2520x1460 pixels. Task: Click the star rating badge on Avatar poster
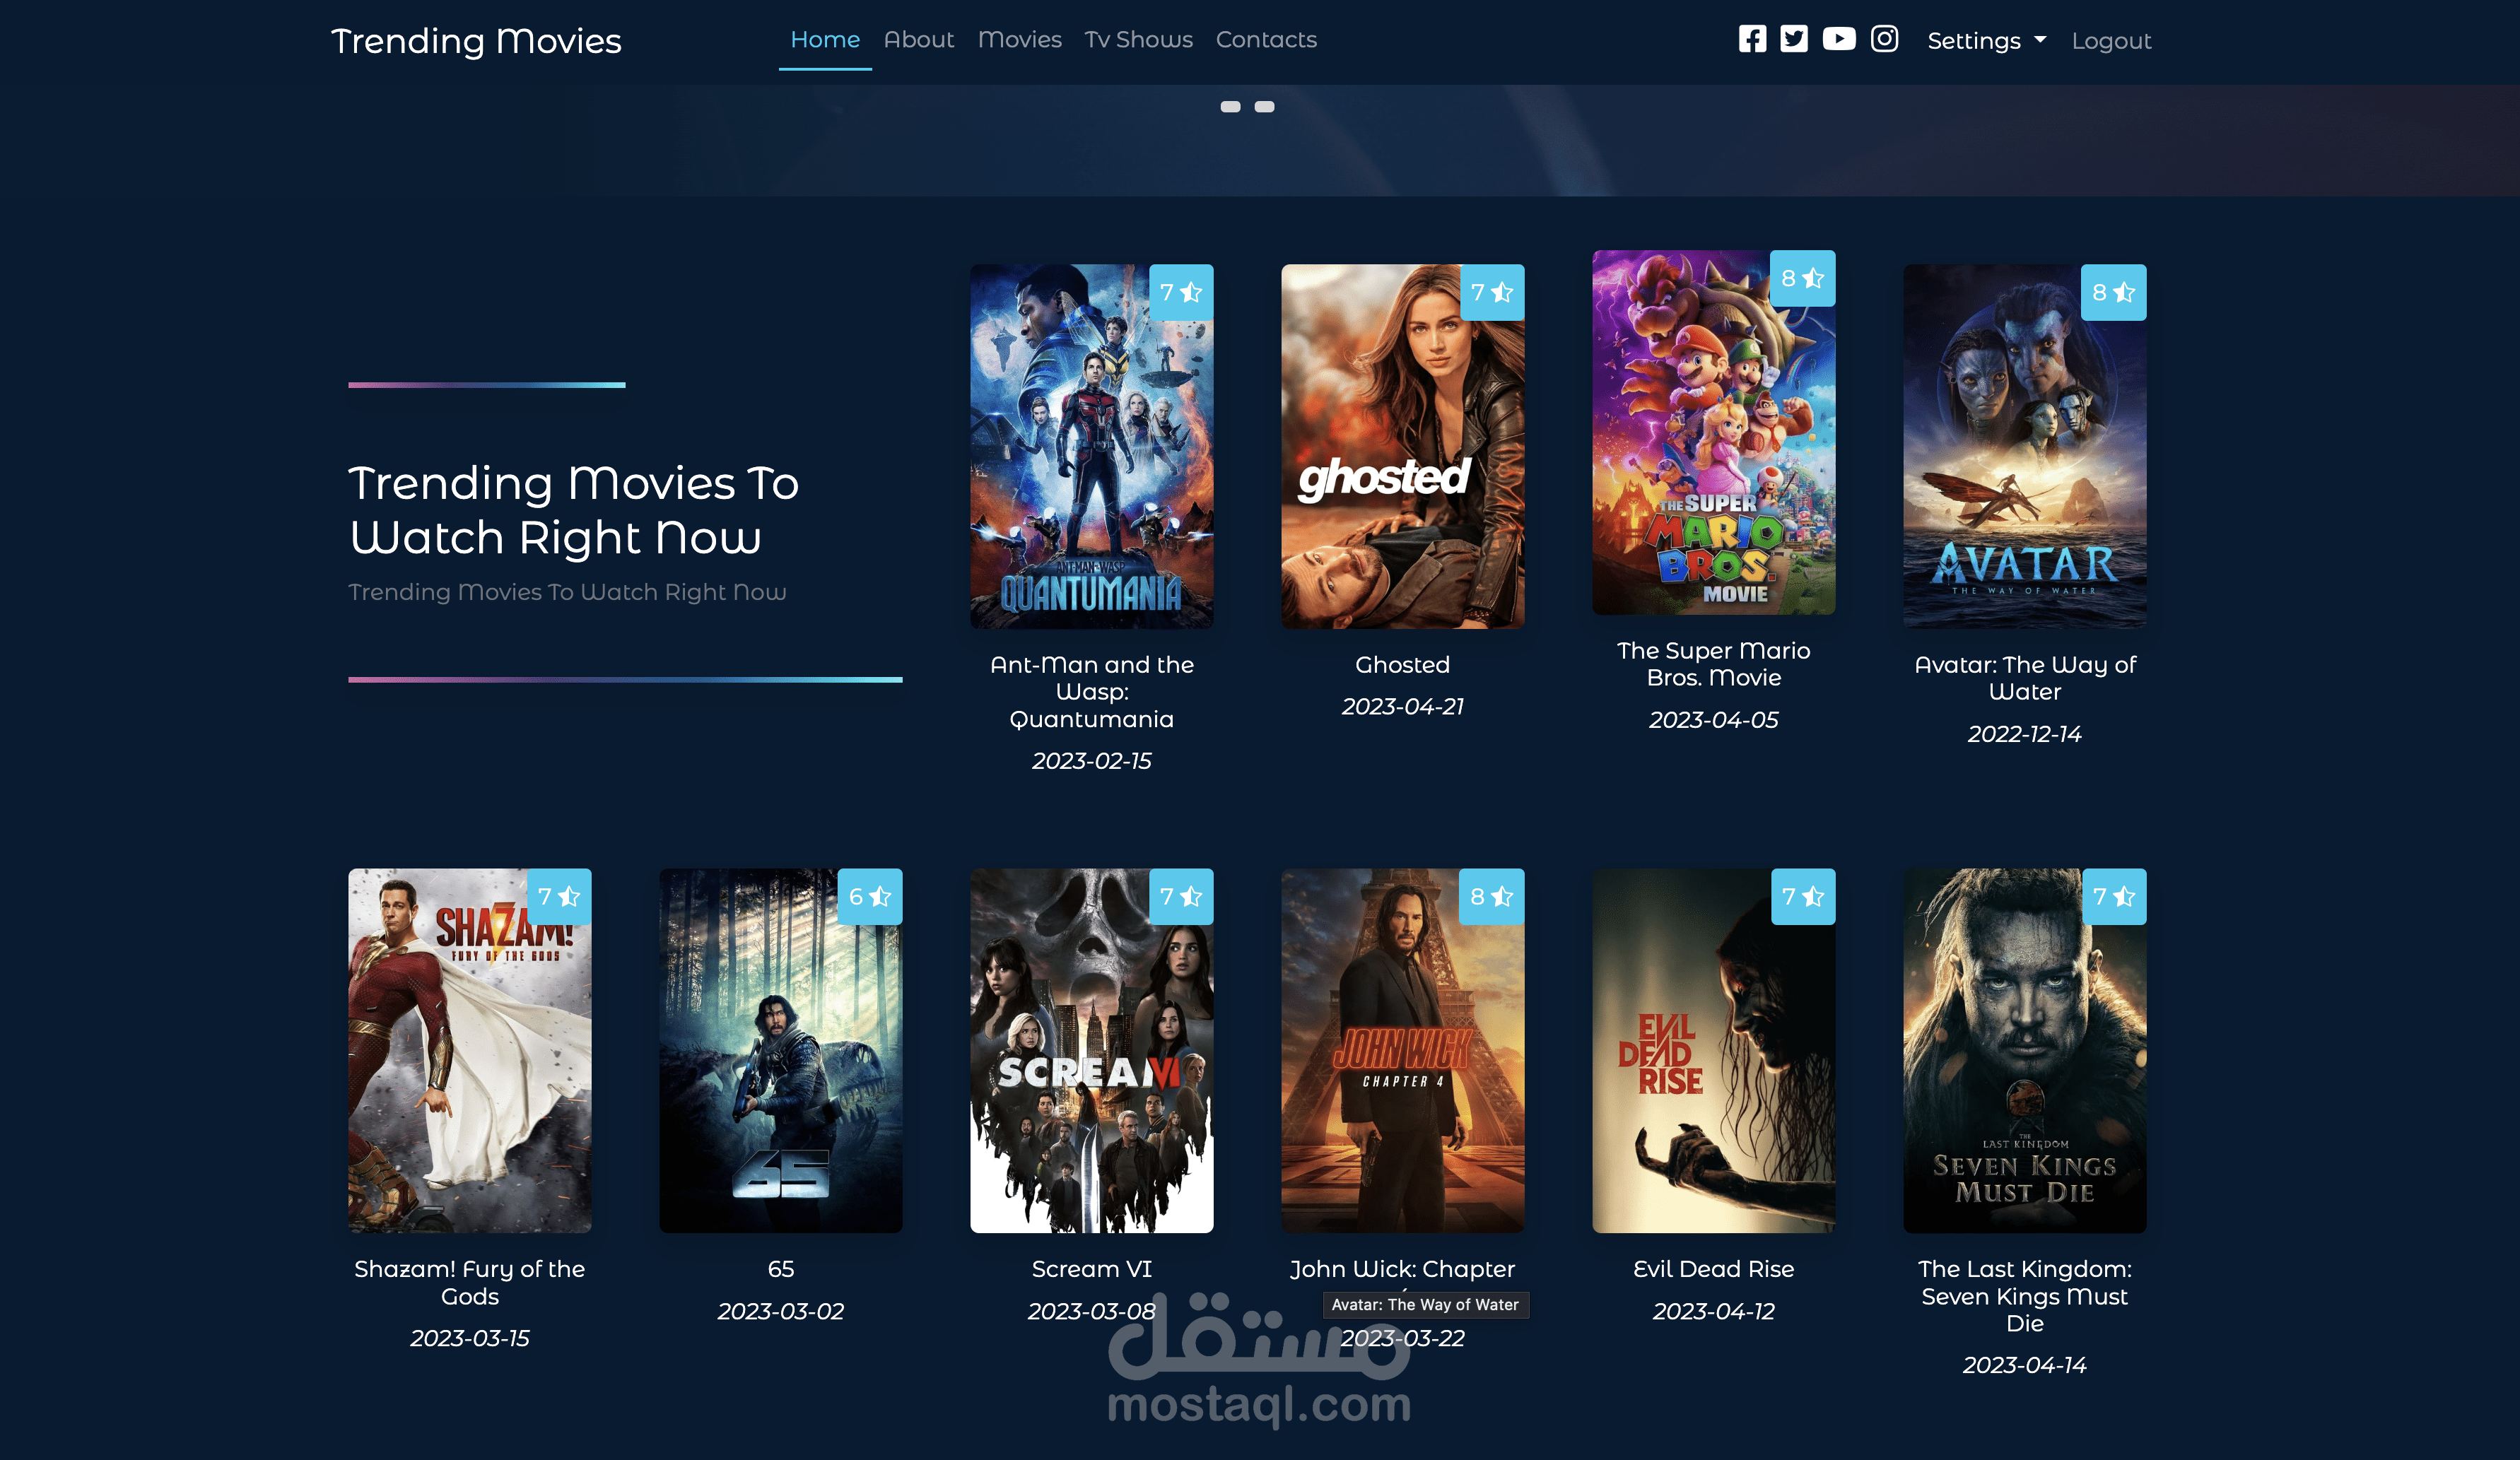coord(2112,292)
